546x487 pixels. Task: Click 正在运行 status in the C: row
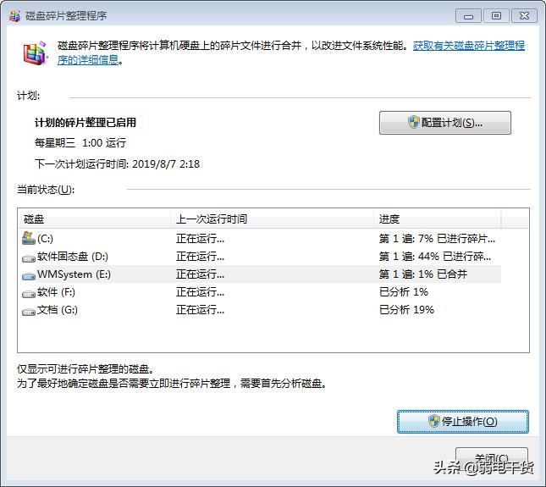[x=200, y=239]
